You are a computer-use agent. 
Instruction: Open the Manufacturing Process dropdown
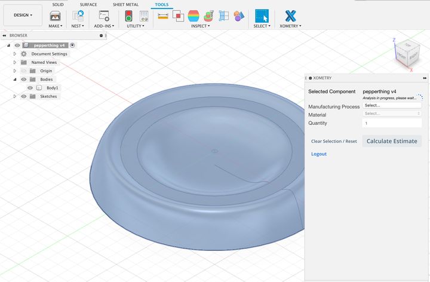point(391,105)
